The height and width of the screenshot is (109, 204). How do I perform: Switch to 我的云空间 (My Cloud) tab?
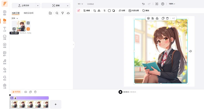29,13
